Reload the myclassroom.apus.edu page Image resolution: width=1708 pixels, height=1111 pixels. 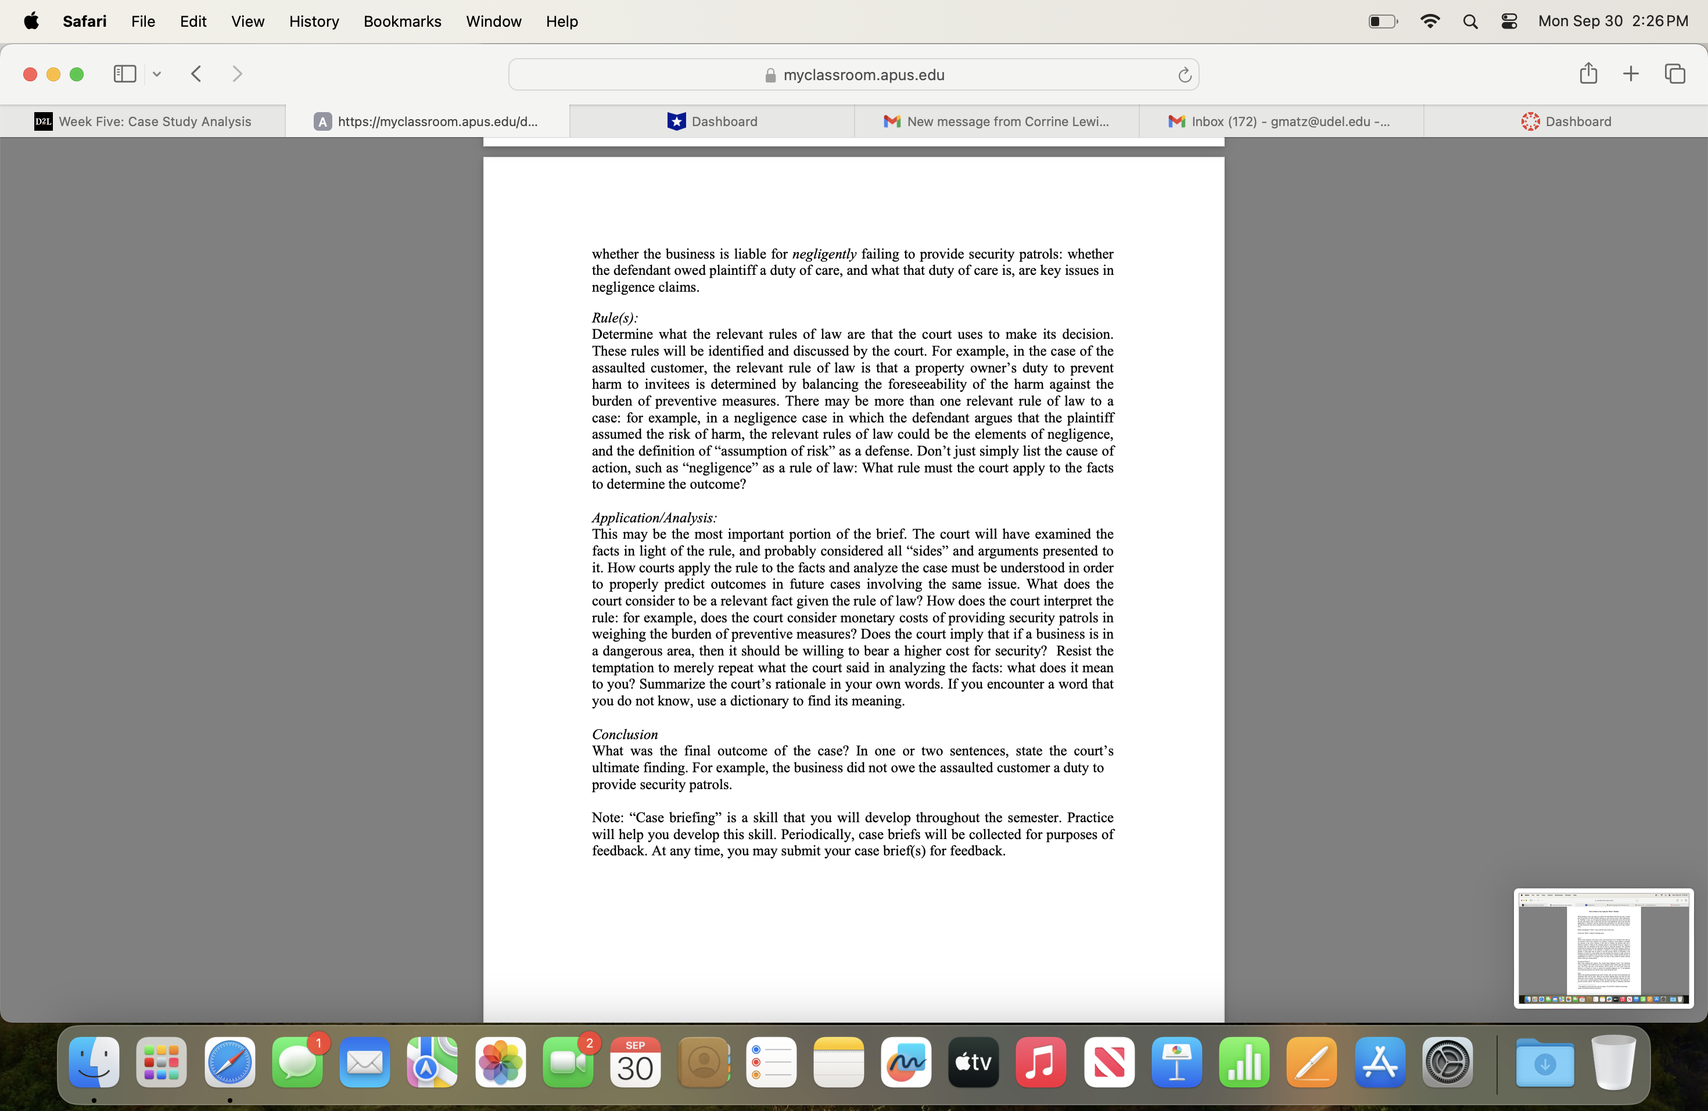(x=1184, y=74)
